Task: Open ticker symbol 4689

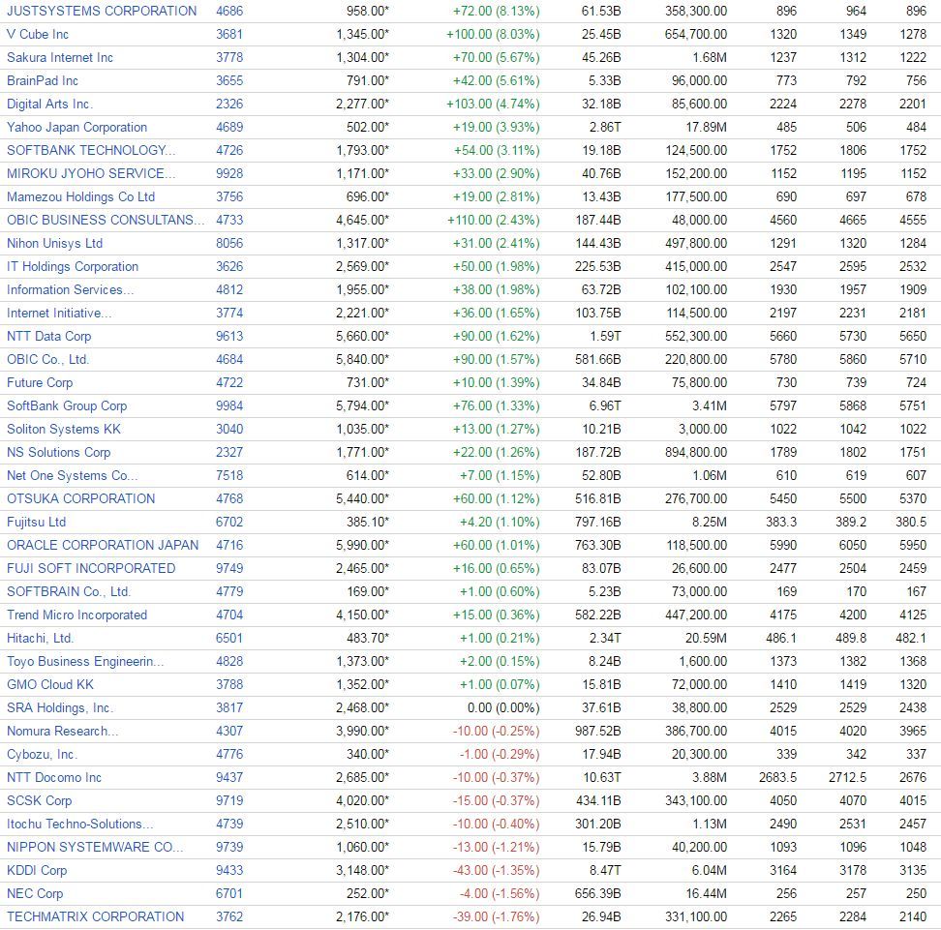Action: coord(229,127)
